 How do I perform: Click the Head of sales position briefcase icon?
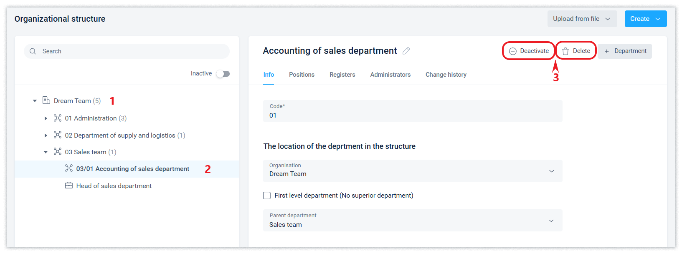(x=69, y=186)
